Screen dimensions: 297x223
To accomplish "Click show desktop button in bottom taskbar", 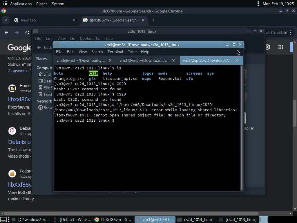I will (3, 220).
